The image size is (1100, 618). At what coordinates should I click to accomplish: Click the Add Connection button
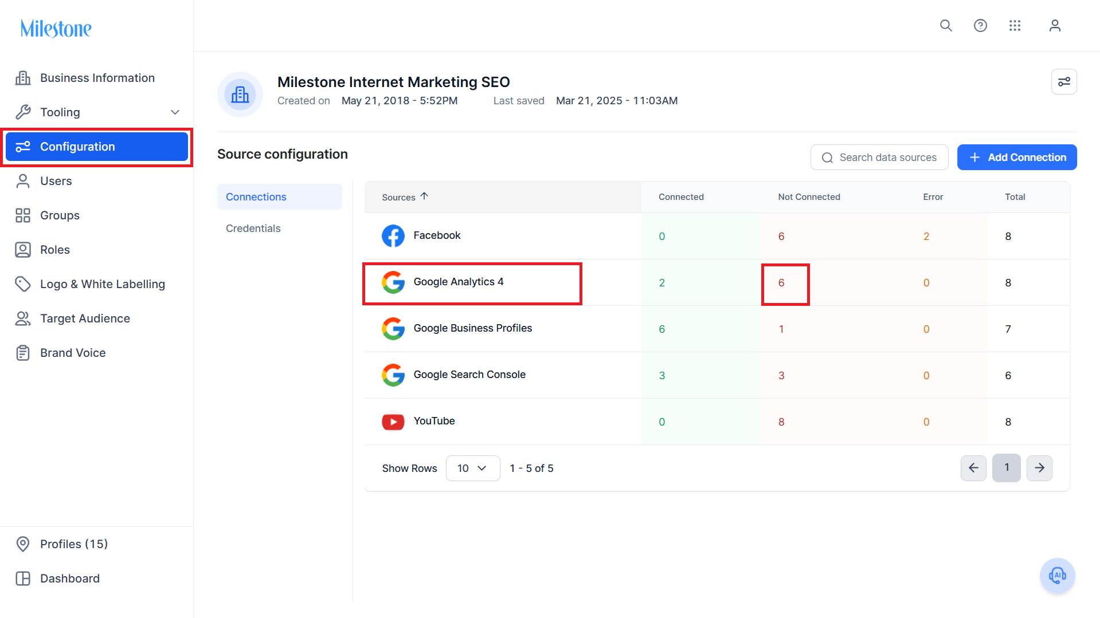[1017, 158]
